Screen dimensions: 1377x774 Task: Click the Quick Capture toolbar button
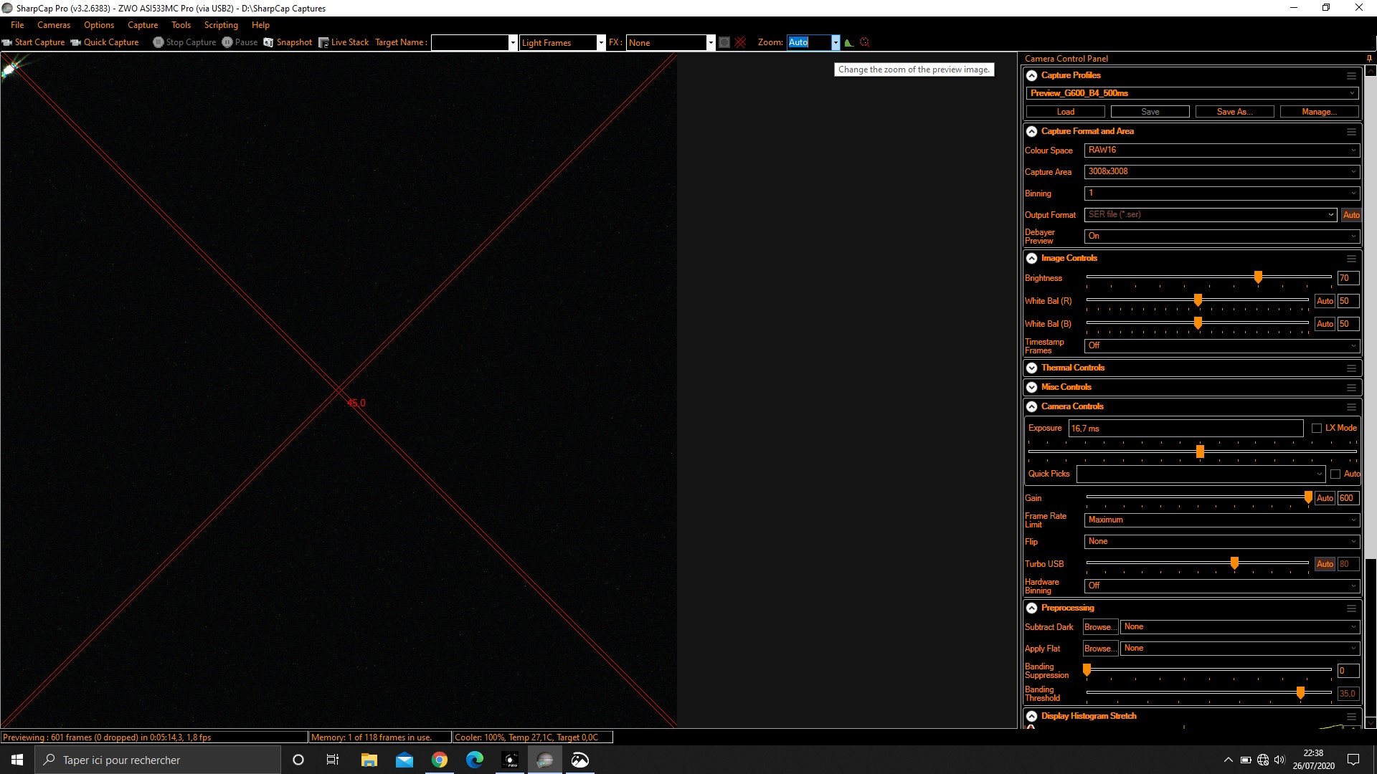(105, 42)
